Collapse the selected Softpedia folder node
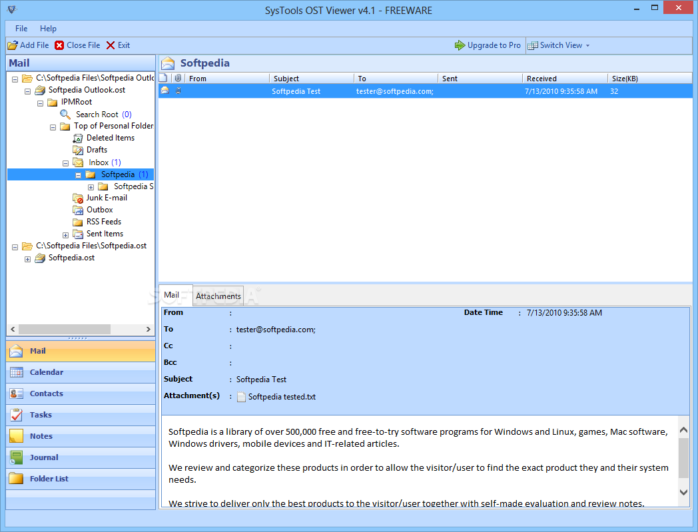Screen dimensions: 698x532 [x=79, y=175]
